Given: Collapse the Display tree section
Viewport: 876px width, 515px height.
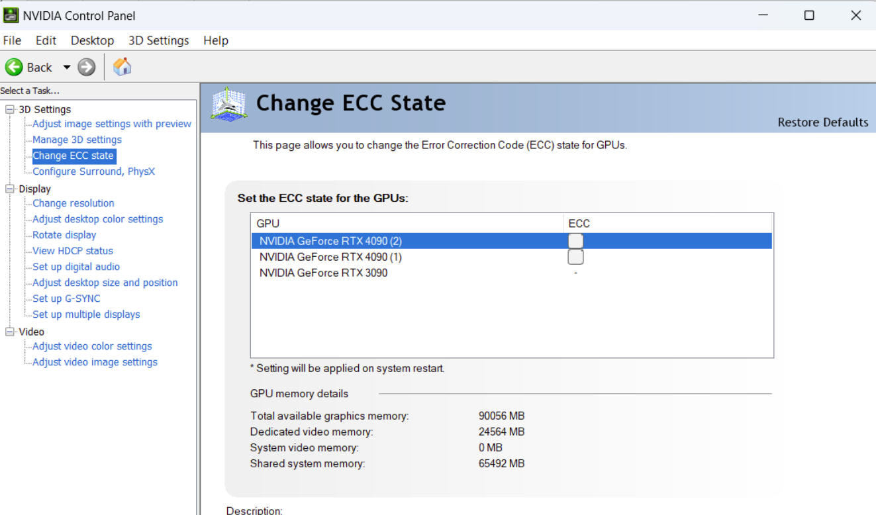Looking at the screenshot, I should (9, 189).
